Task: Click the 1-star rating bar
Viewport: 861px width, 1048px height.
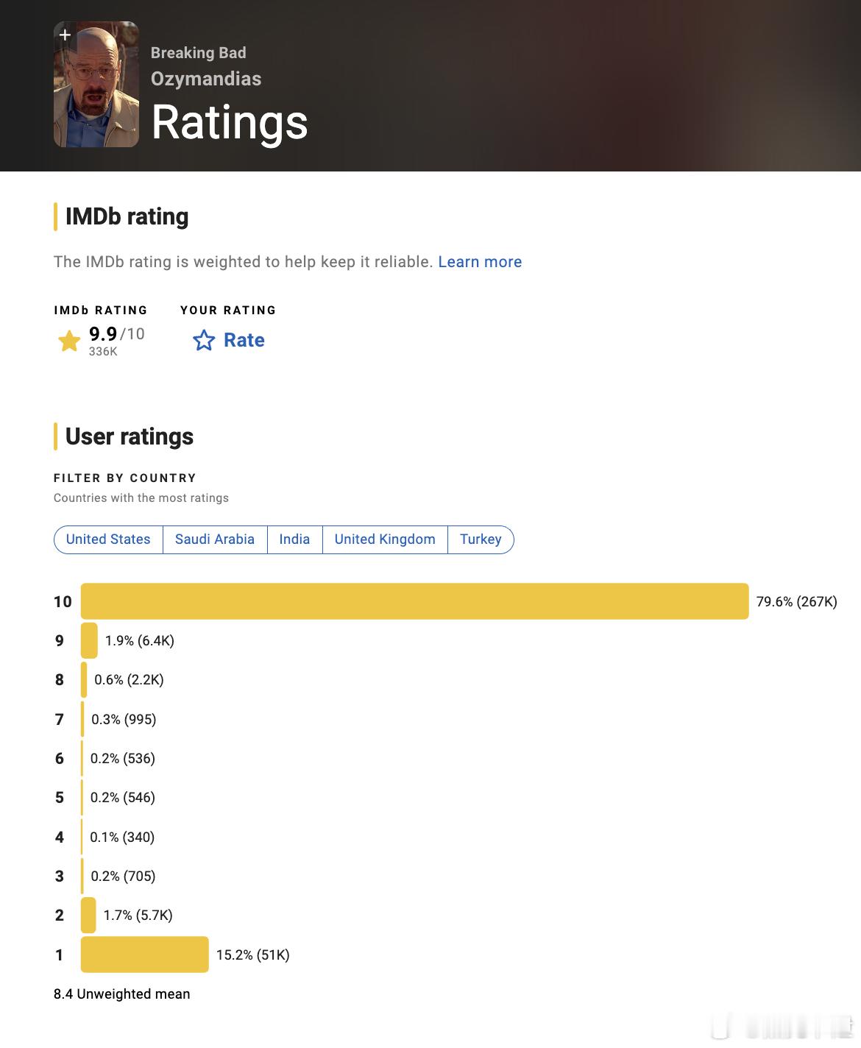Action: tap(144, 955)
